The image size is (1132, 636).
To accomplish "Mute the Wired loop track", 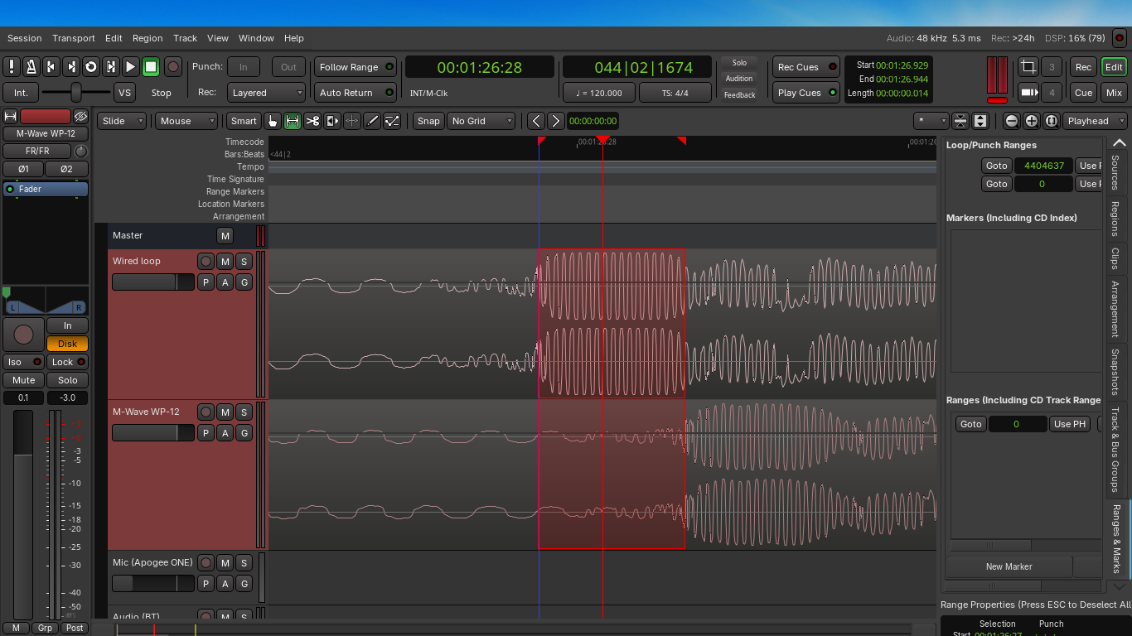I will click(225, 261).
